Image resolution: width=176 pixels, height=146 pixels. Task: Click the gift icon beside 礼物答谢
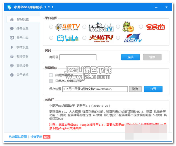pyautogui.click(x=12, y=56)
